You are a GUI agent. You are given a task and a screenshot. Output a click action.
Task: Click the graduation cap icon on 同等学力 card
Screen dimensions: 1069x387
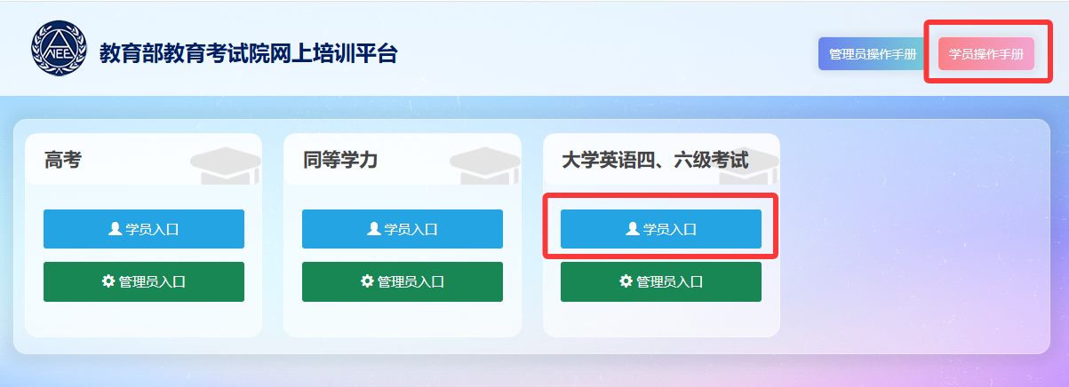pyautogui.click(x=485, y=164)
